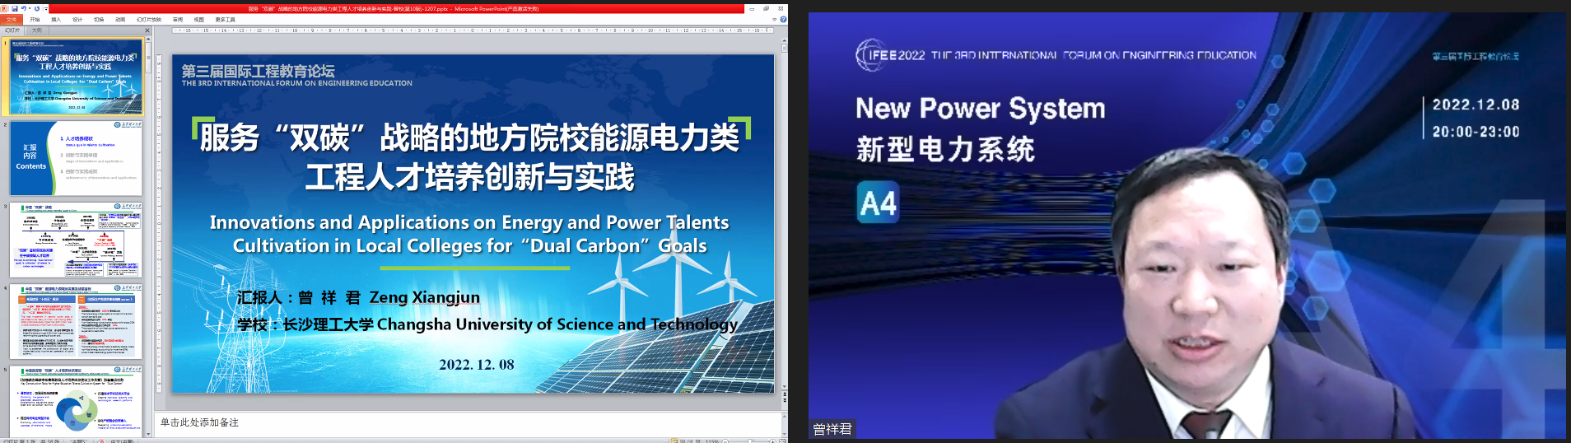The height and width of the screenshot is (443, 1571).
Task: Close the slide thumbnail pane
Action: pos(147,30)
